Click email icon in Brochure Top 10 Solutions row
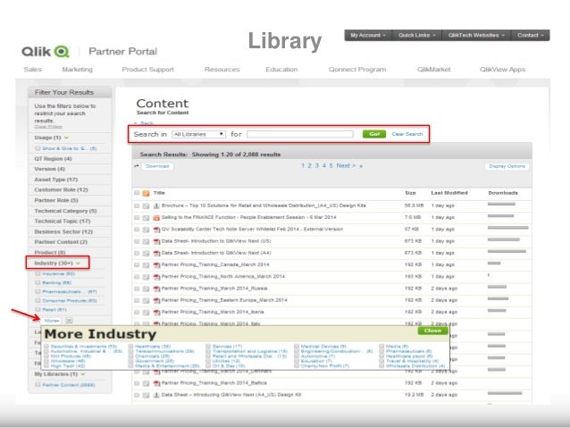Image resolution: width=570 pixels, height=428 pixels. point(146,206)
